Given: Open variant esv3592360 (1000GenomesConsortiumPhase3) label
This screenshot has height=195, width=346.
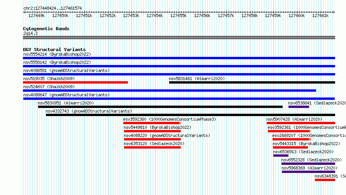Looking at the screenshot, I should pos(170,119).
